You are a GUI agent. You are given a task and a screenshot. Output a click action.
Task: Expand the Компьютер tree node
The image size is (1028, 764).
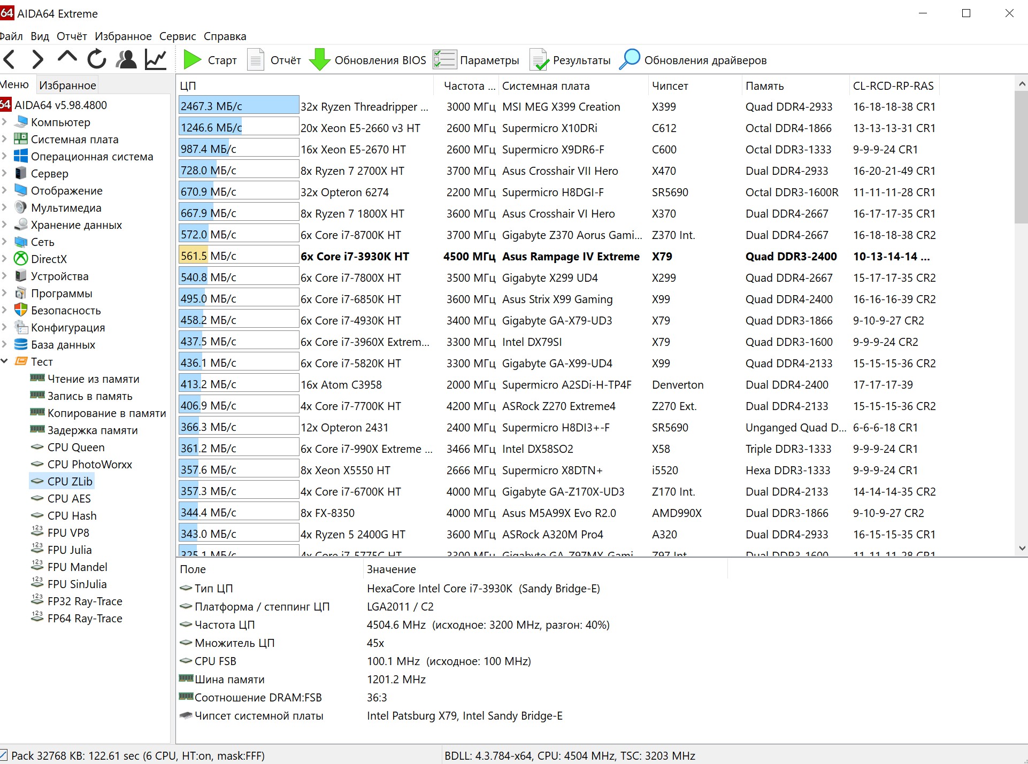4,122
